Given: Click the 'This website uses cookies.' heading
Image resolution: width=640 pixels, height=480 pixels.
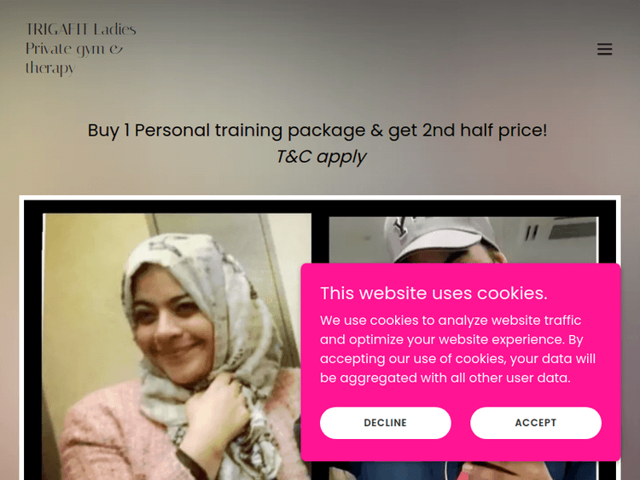Looking at the screenshot, I should point(433,293).
